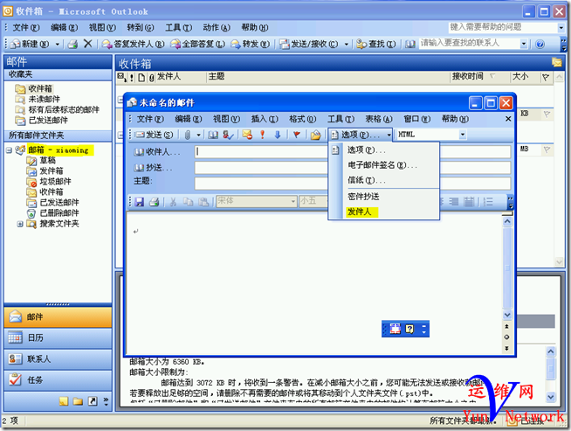The image size is (571, 431).
Task: Click the shortcuts icon at navigation pane bottom
Action: tap(93, 401)
